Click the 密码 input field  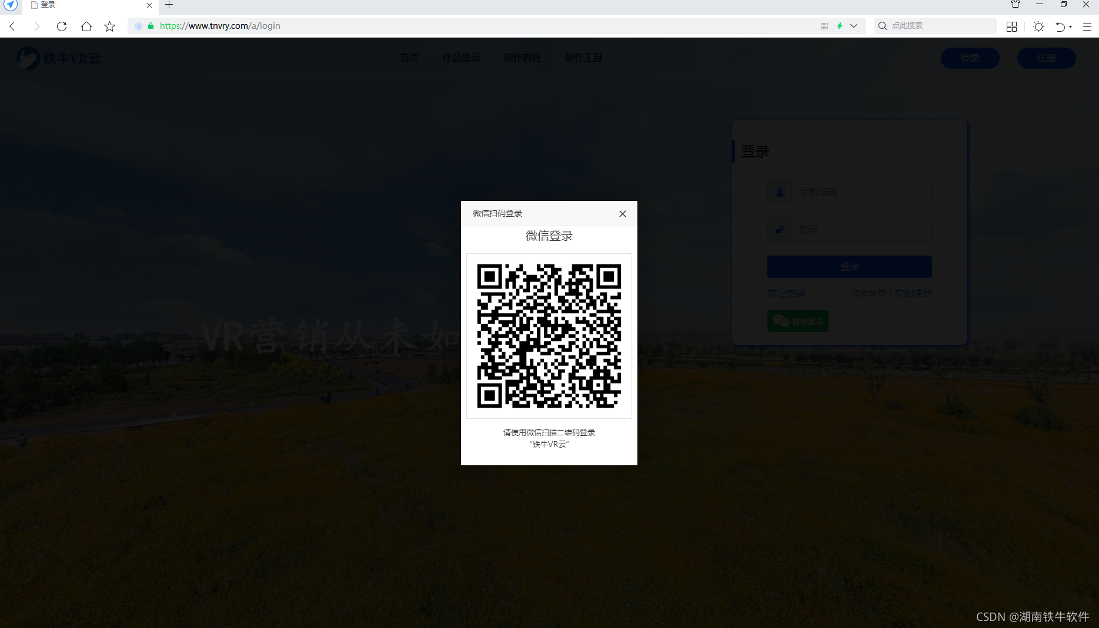coord(861,230)
